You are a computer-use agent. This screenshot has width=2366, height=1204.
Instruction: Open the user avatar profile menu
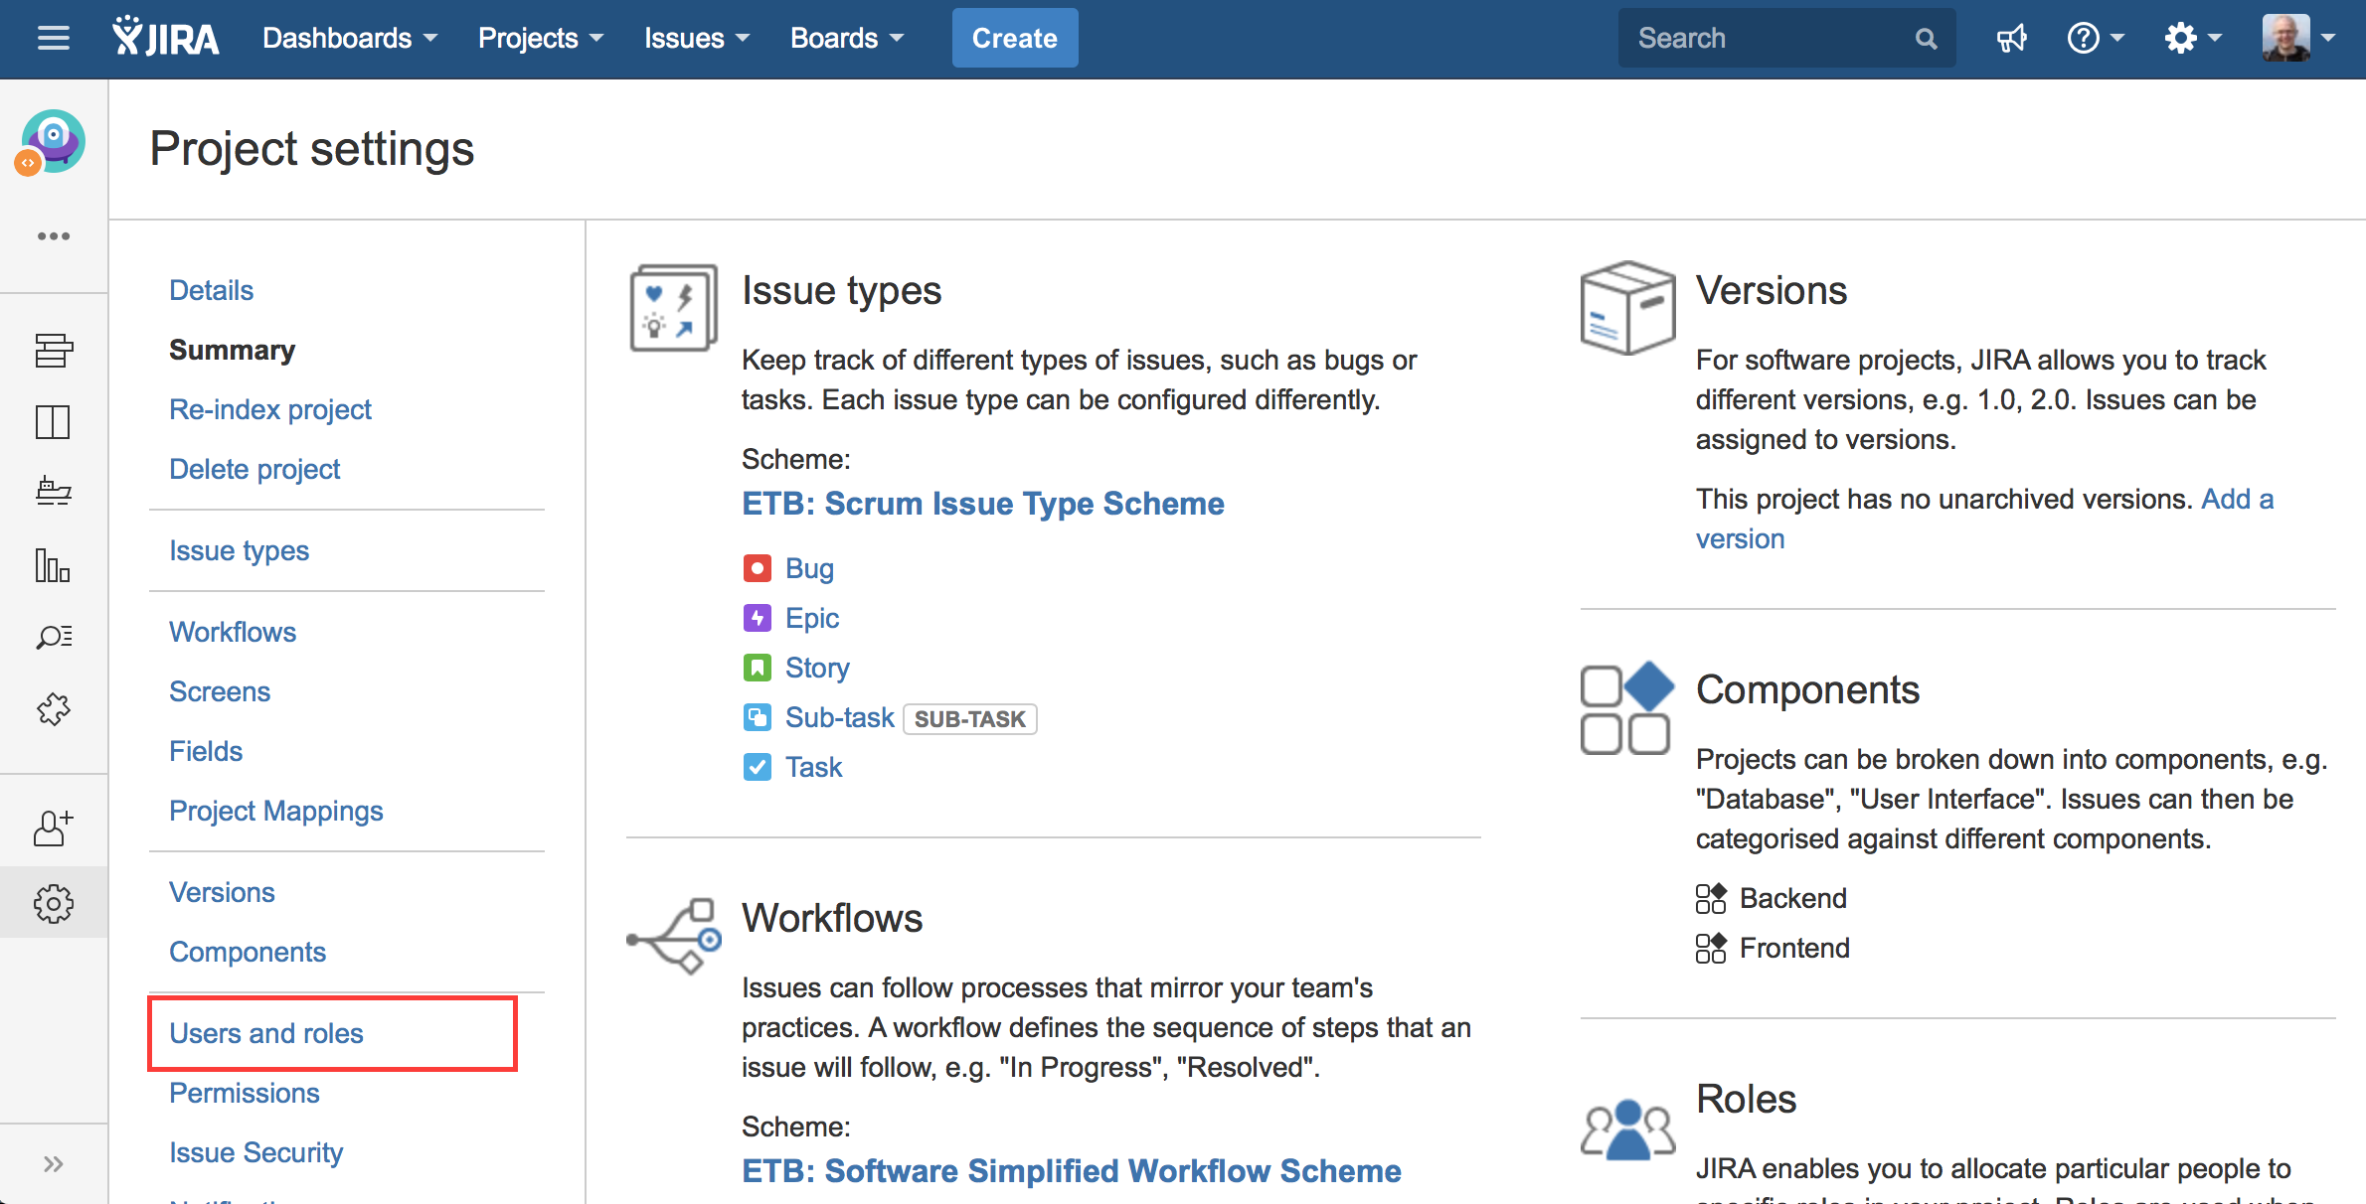pyautogui.click(x=2298, y=39)
